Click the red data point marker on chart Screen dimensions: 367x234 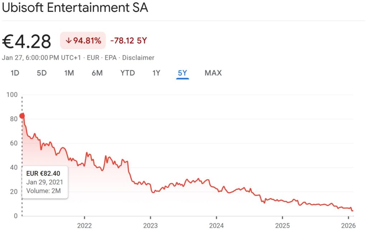click(x=22, y=116)
